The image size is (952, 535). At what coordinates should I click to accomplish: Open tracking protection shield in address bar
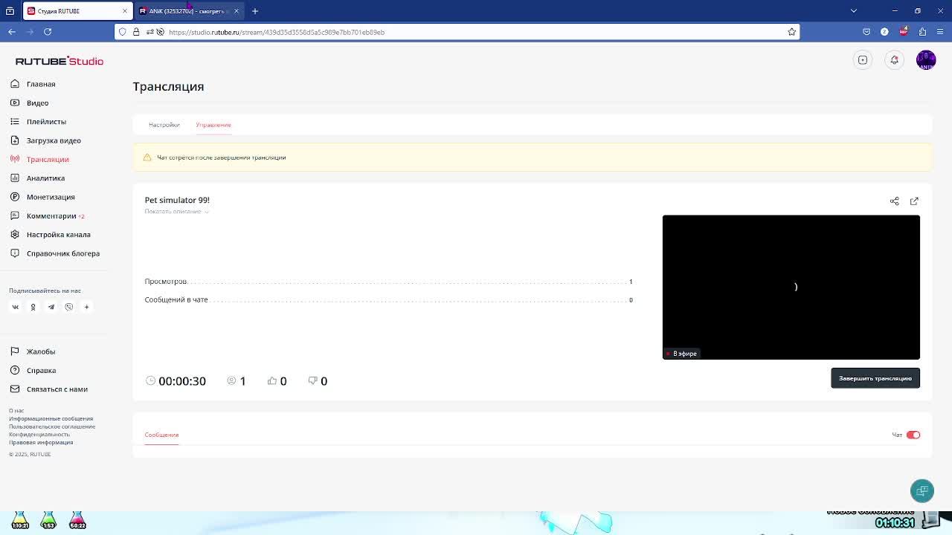tap(123, 32)
